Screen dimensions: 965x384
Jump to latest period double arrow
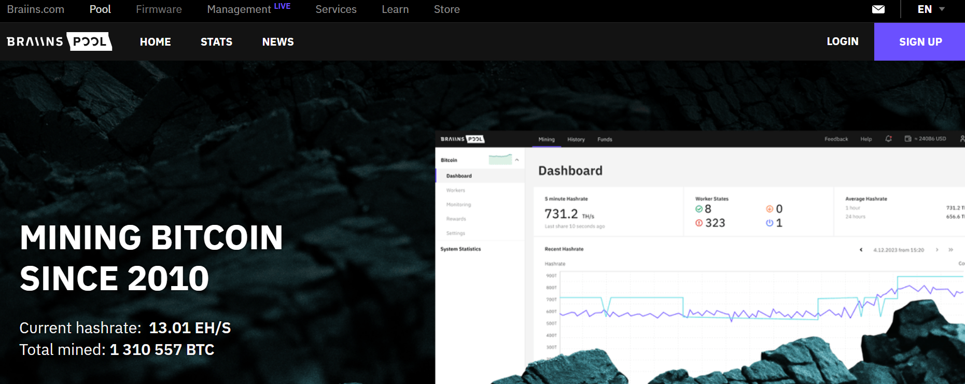click(x=950, y=250)
